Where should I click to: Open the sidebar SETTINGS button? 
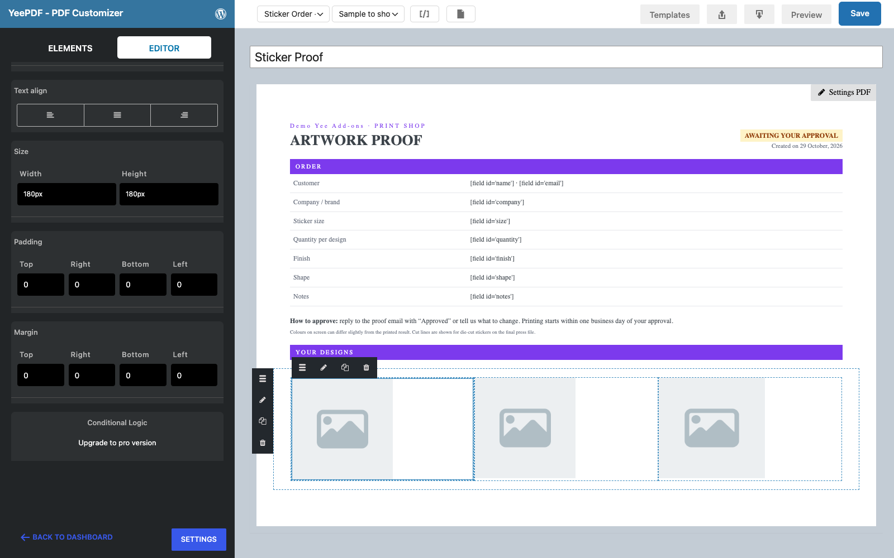click(199, 540)
